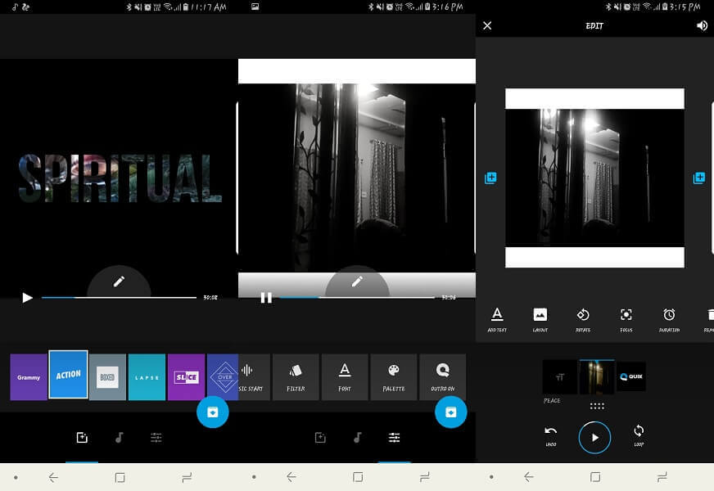Tap Android back button under themes screen

coord(53,477)
